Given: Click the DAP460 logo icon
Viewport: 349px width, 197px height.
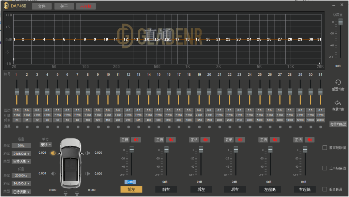Looking at the screenshot, I should point(6,6).
